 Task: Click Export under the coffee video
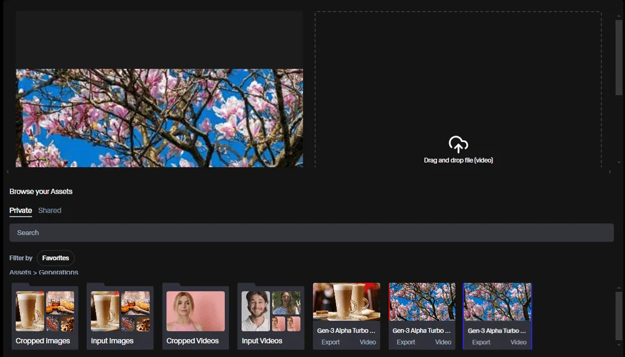(331, 342)
